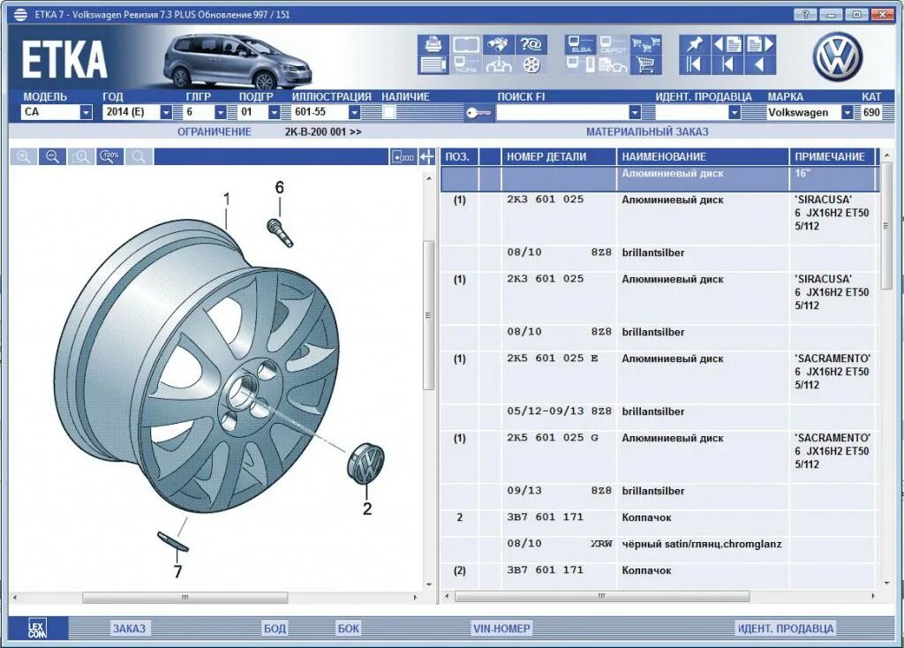
Task: Click the ОГРАНИЧЕНИЕ link
Action: [215, 132]
